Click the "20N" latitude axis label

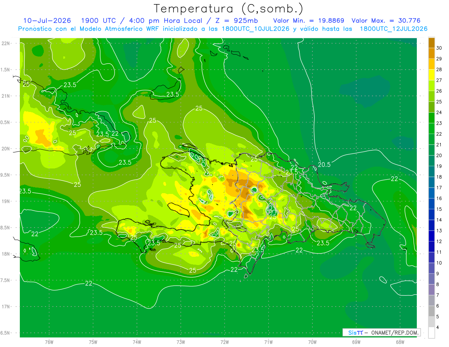6,149
